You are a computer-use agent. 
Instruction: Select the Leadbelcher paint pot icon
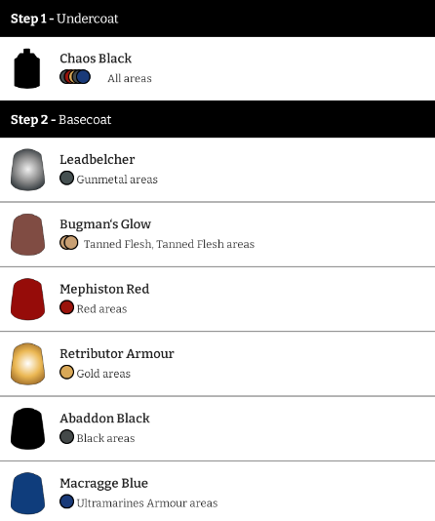click(x=28, y=170)
